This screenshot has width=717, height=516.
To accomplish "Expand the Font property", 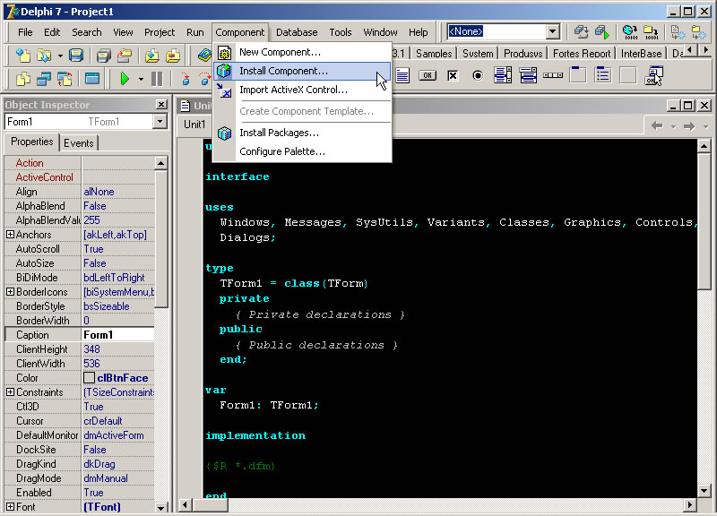I will pos(8,507).
